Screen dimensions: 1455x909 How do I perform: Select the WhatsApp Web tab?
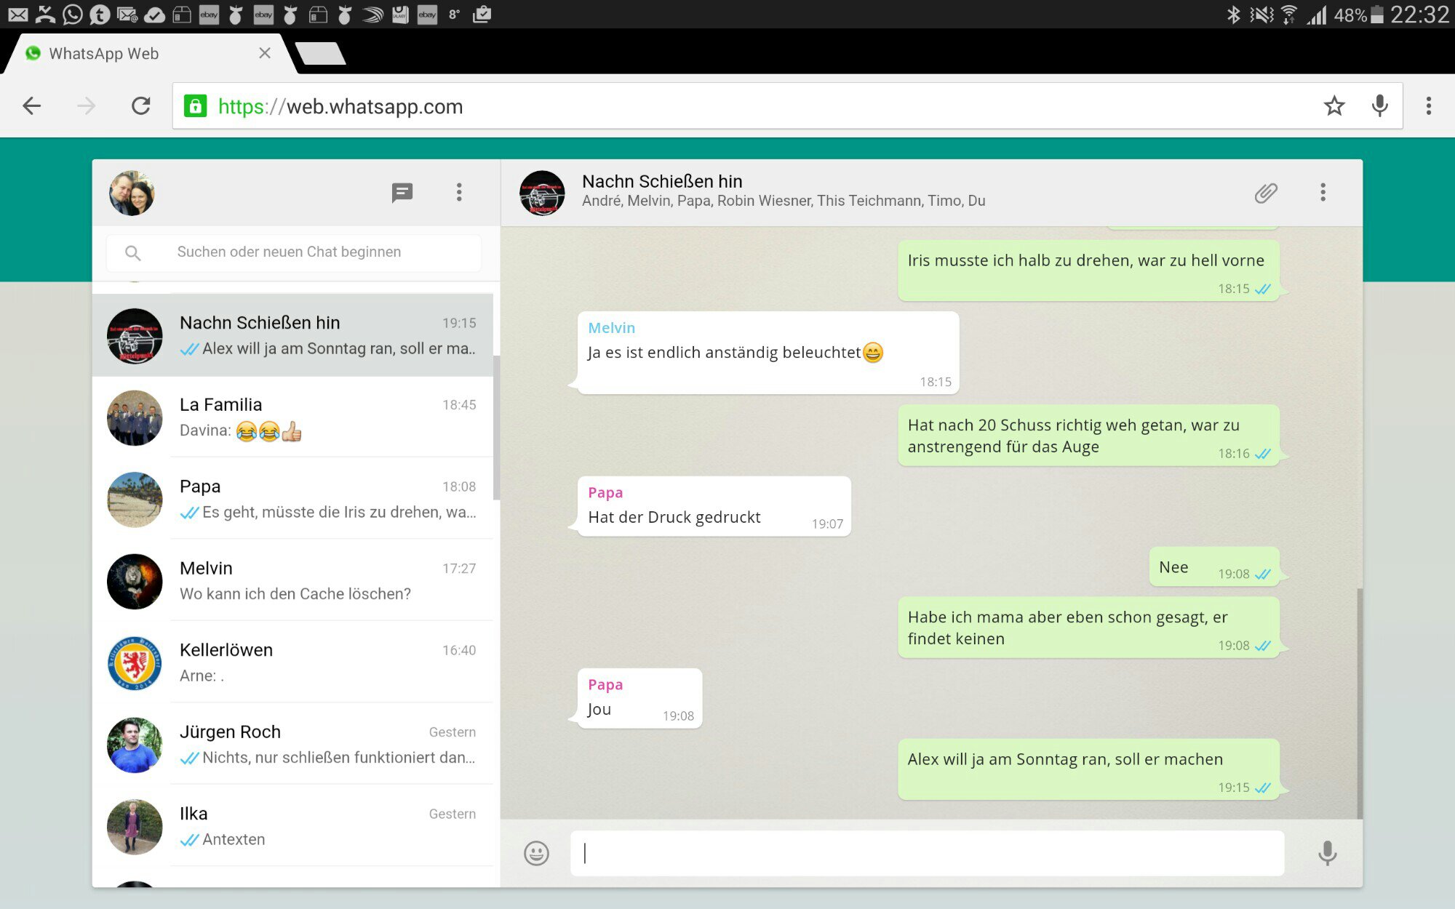(x=149, y=53)
